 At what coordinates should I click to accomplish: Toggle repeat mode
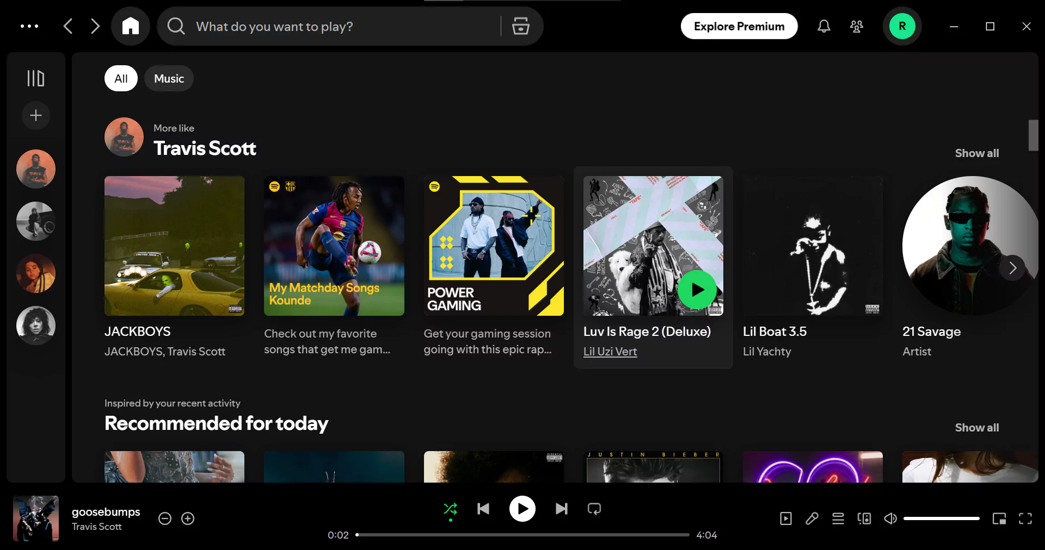point(594,509)
